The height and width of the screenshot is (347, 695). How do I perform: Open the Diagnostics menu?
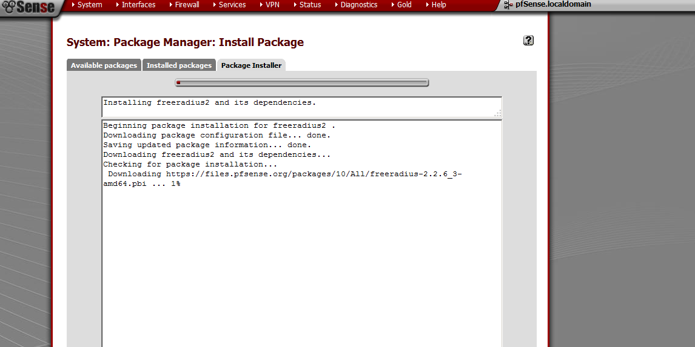click(x=358, y=5)
